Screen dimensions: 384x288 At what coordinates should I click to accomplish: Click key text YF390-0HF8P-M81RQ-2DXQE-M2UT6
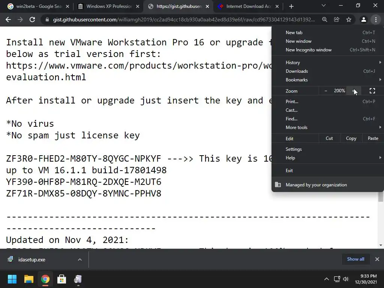(x=84, y=182)
